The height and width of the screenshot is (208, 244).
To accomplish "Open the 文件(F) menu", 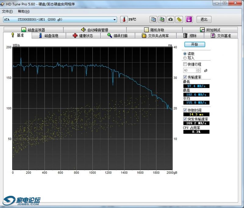I will pyautogui.click(x=7, y=11).
